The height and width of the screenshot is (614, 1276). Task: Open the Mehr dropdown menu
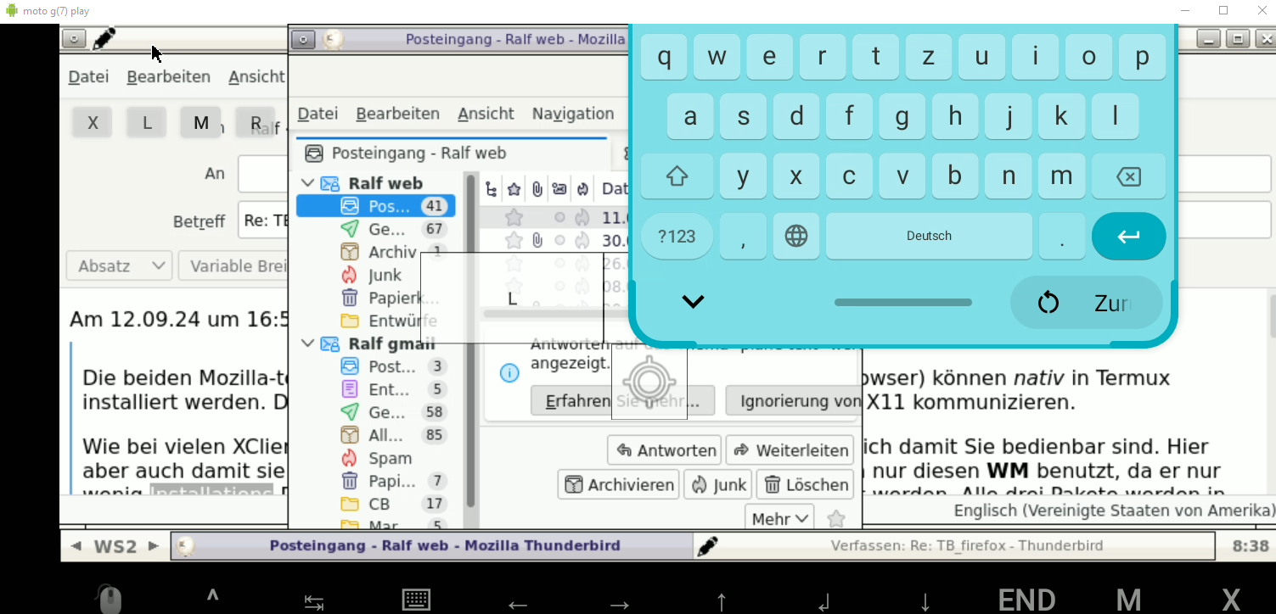tap(779, 519)
